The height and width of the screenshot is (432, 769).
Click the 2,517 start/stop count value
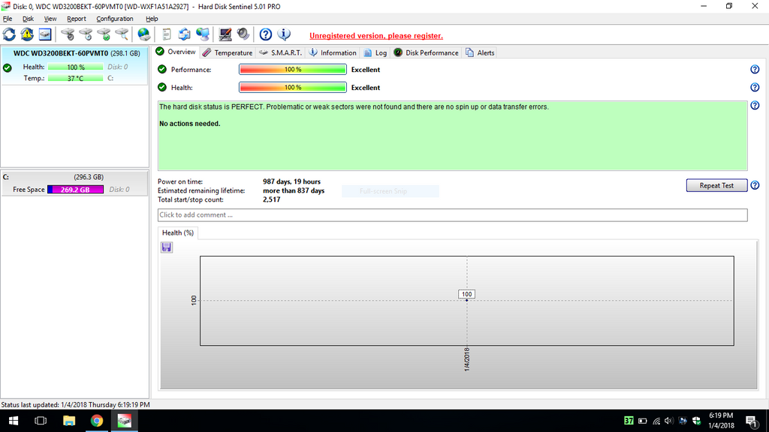272,199
